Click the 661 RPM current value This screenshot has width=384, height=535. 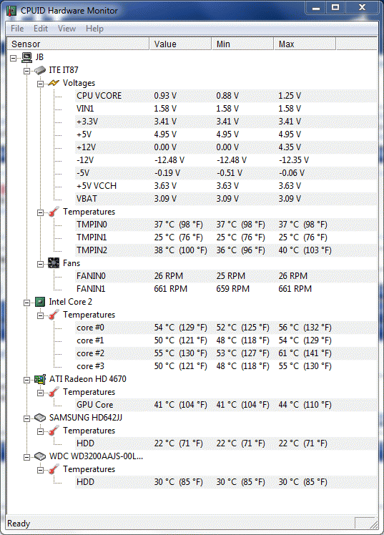pyautogui.click(x=170, y=289)
